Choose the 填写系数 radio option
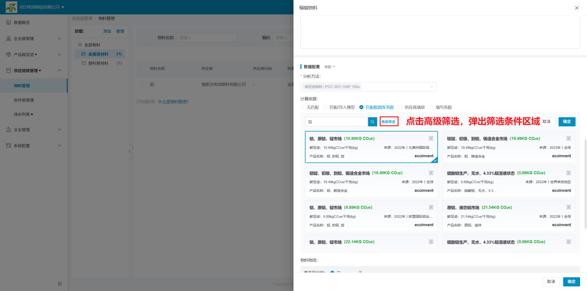This screenshot has width=587, height=291. coord(432,107)
